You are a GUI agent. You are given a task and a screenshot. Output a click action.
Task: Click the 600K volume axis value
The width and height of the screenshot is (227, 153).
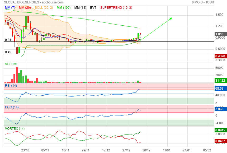click(219, 68)
